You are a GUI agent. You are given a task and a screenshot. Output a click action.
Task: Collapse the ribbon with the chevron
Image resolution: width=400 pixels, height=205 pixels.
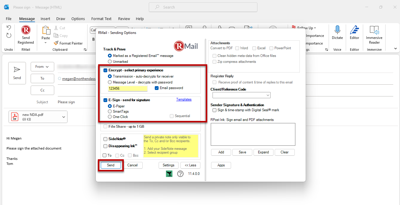point(395,49)
